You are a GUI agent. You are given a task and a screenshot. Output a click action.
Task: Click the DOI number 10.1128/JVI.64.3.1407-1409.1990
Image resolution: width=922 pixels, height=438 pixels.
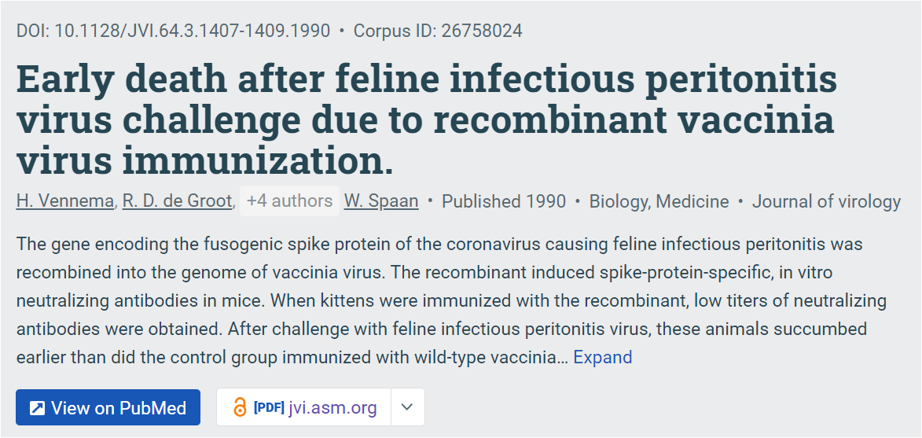tap(193, 31)
